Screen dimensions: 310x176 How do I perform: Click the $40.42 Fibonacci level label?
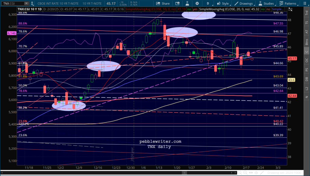[278, 121]
